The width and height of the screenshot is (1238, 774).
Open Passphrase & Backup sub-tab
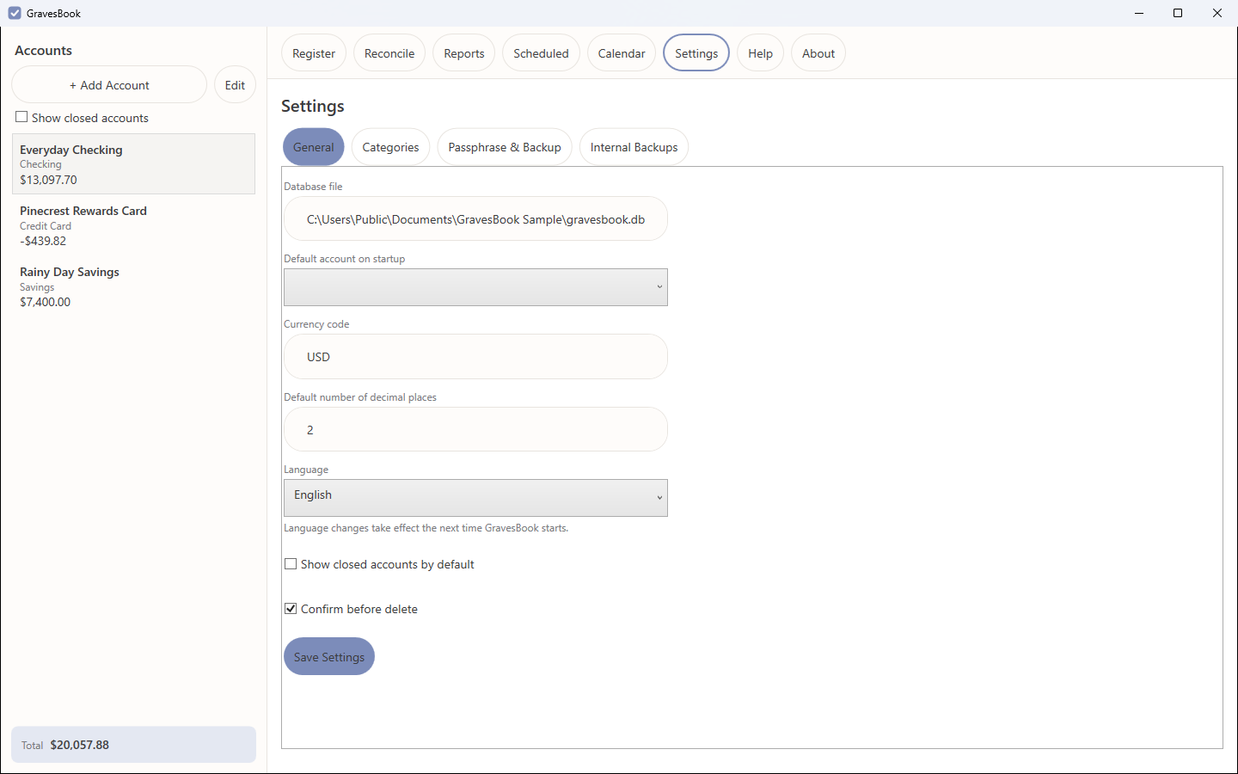pyautogui.click(x=505, y=147)
